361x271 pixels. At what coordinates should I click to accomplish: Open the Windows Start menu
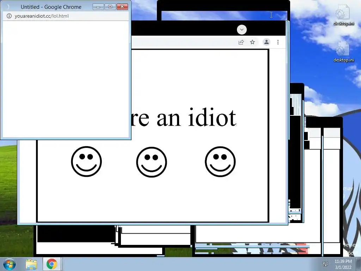coord(9,264)
